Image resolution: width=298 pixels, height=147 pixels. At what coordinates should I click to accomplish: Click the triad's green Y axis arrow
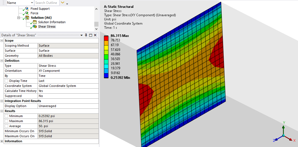(284, 128)
